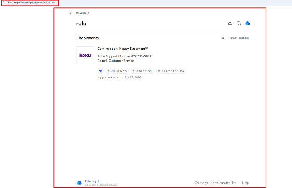Click the support.roku.com domain link
This screenshot has width=292, height=188.
click(x=109, y=77)
